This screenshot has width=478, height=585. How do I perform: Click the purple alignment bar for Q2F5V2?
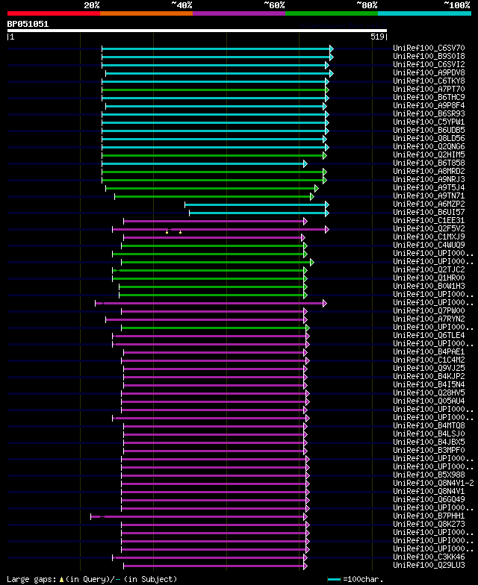221,230
